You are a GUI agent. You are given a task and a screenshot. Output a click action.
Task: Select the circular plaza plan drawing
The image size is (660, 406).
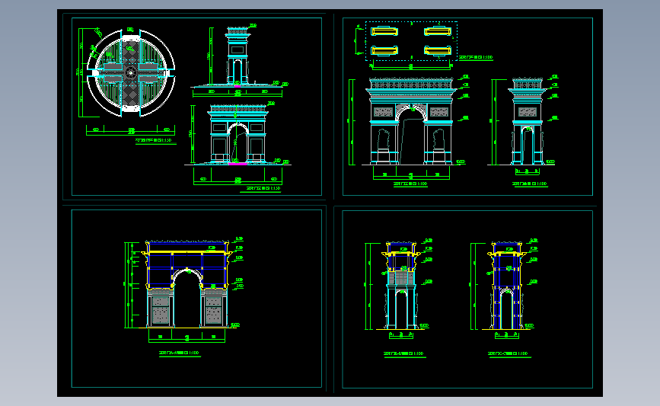click(131, 73)
